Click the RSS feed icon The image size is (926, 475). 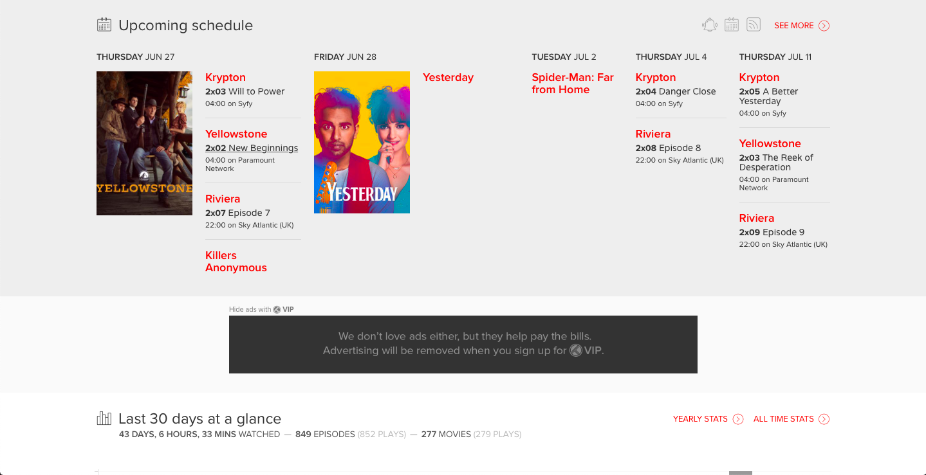pos(754,25)
